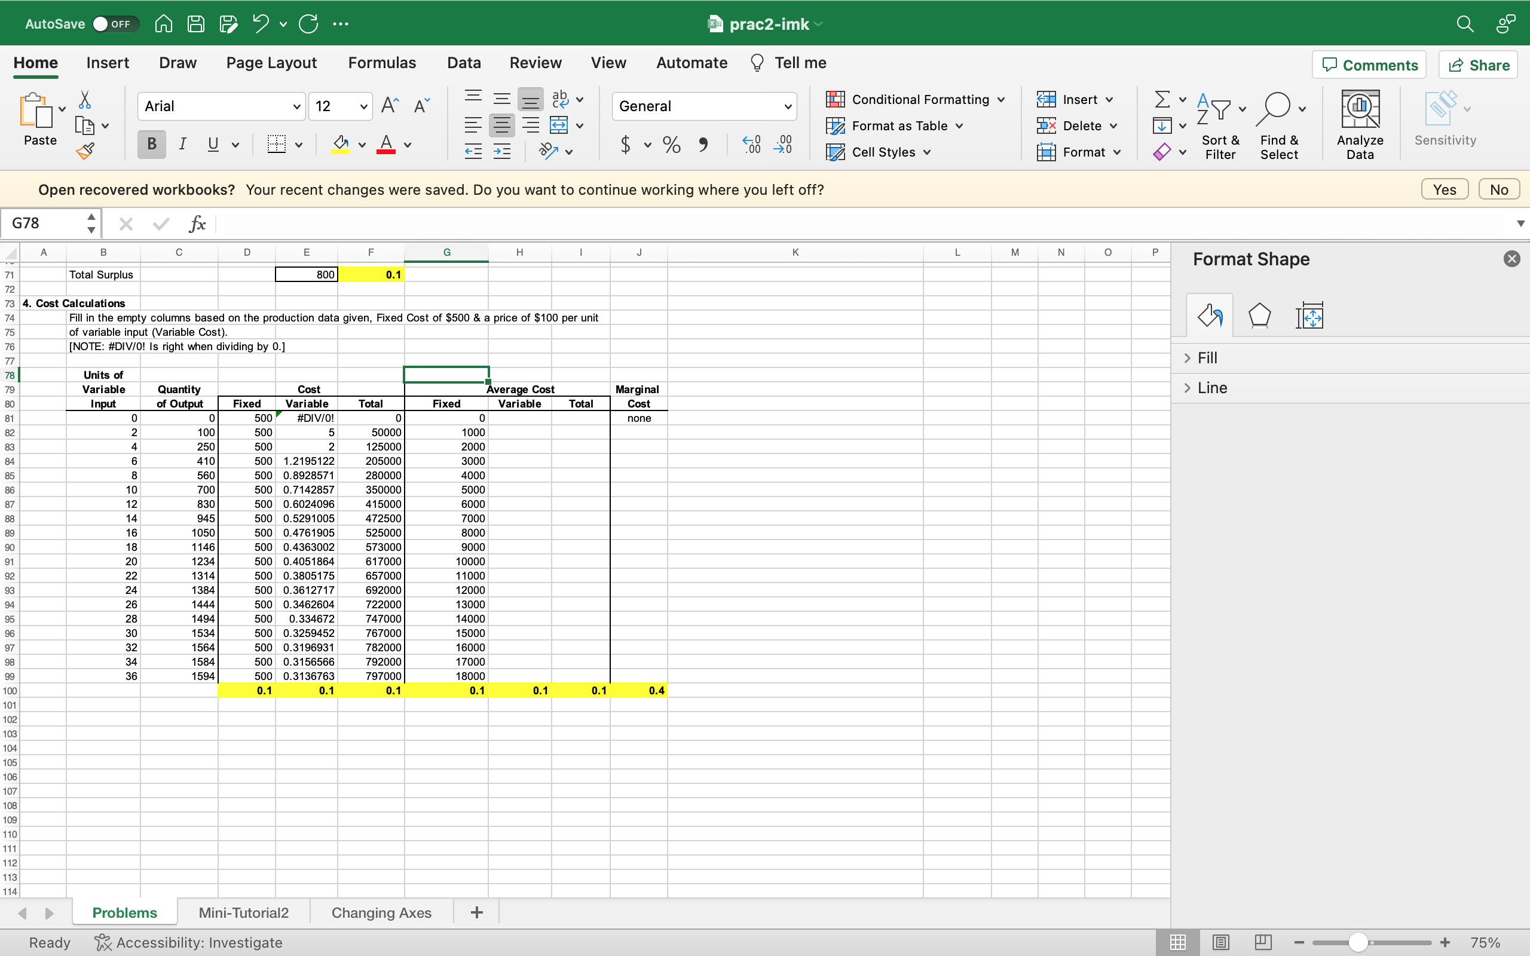Open the Changing Axes sheet tab
Image resolution: width=1530 pixels, height=956 pixels.
point(381,912)
